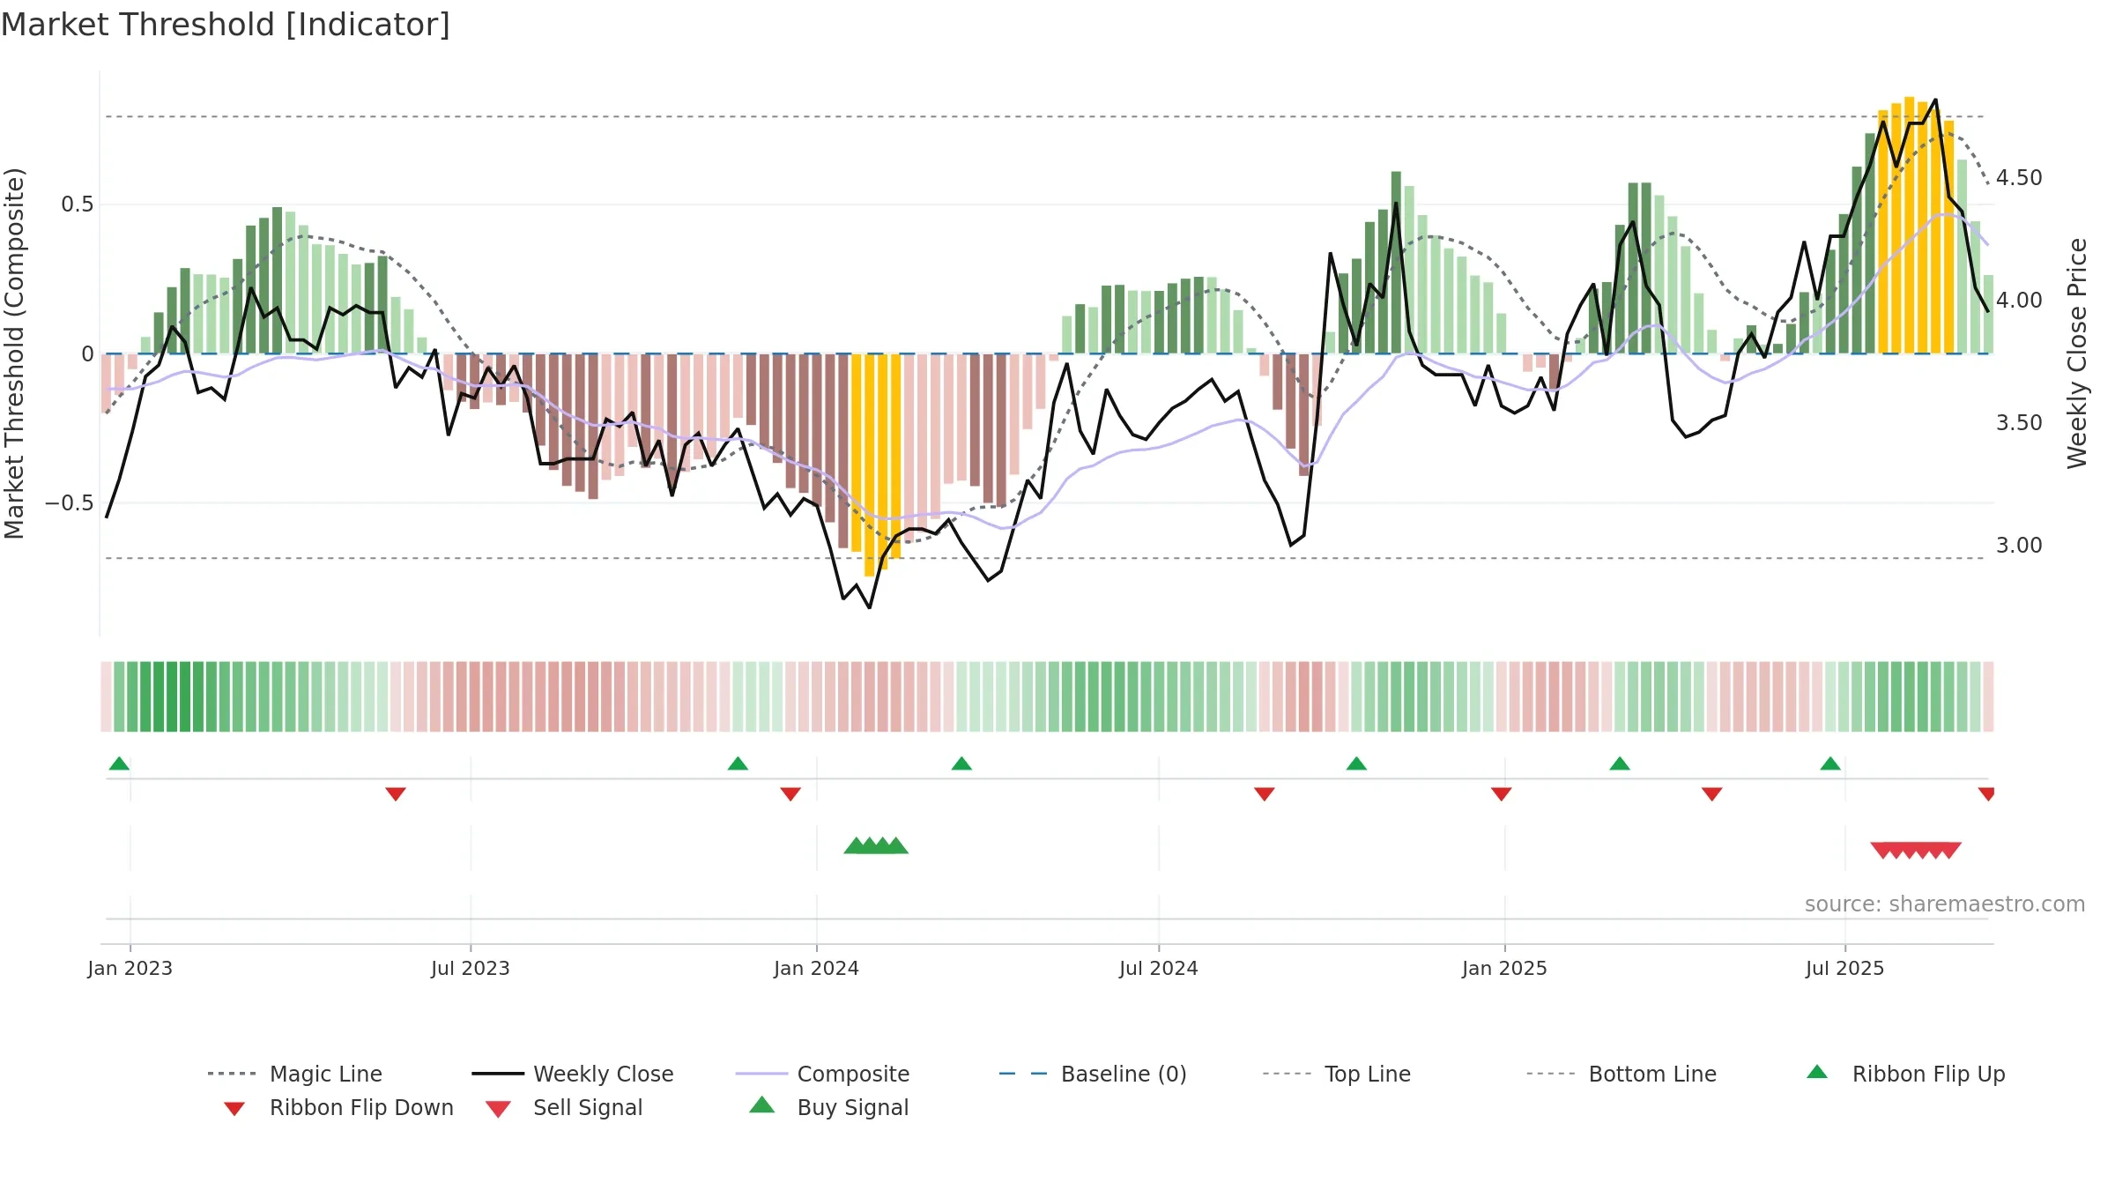The width and height of the screenshot is (2115, 1190).
Task: Click the ribbon flip down marker before Jul 2023
Action: (396, 794)
